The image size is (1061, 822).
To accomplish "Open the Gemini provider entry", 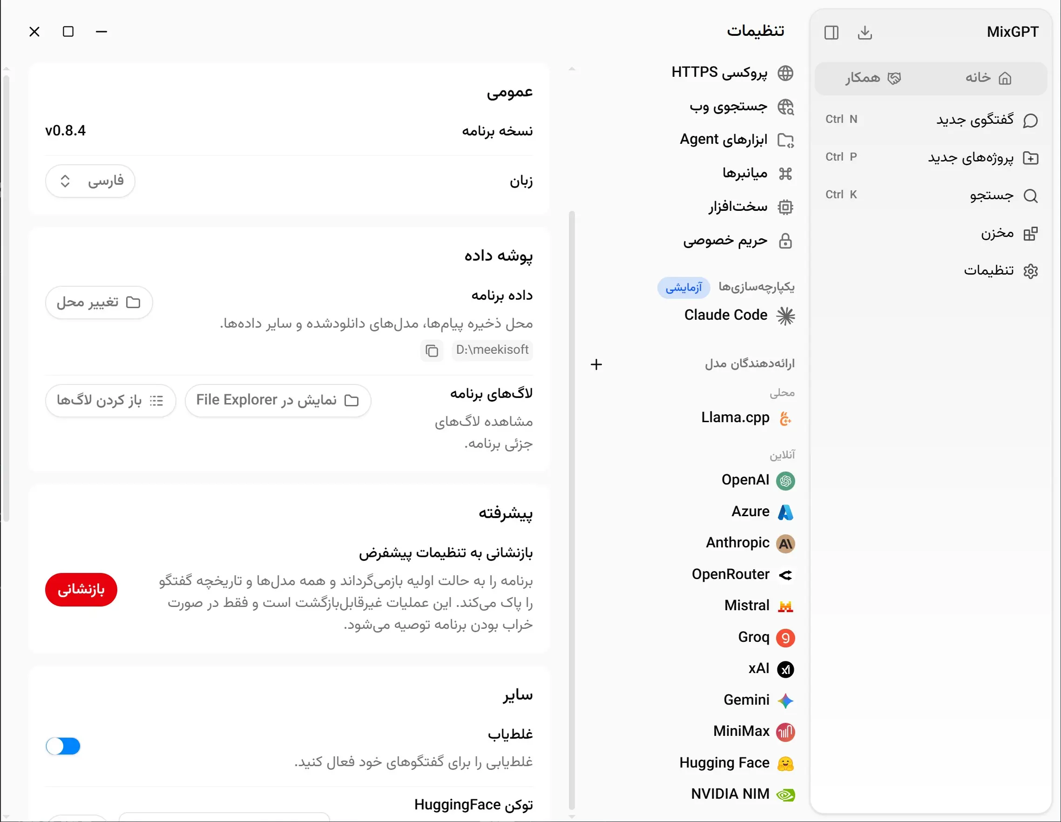I will pyautogui.click(x=759, y=700).
